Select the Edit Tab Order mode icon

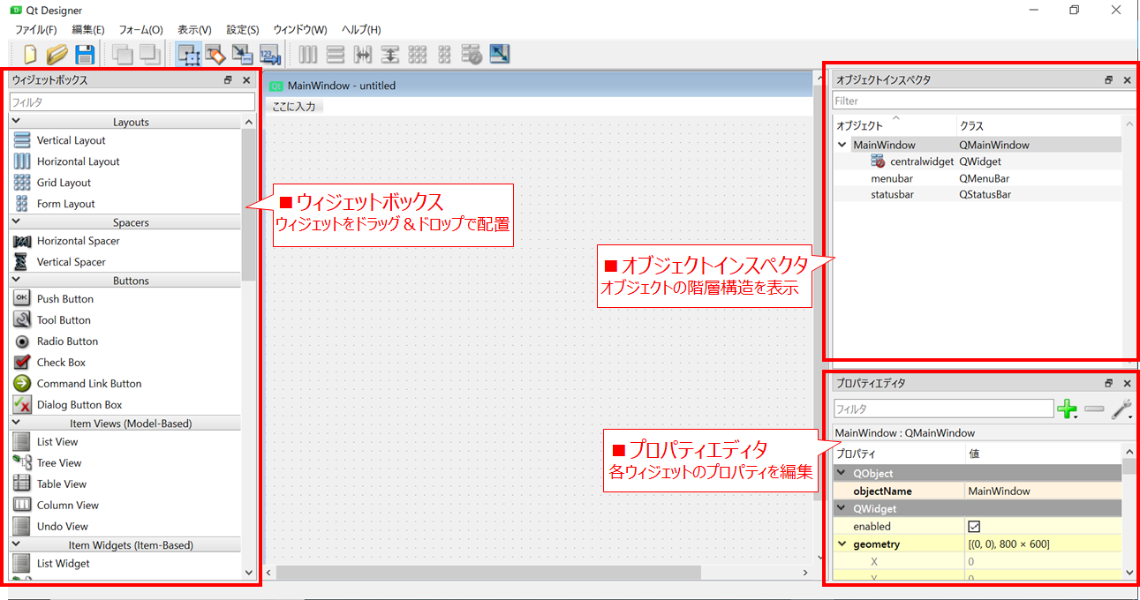(270, 54)
